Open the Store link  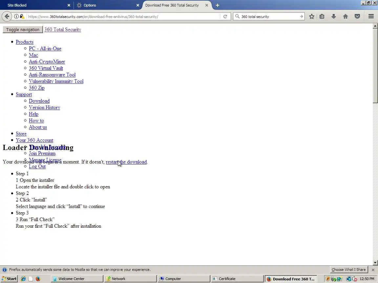[21, 134]
